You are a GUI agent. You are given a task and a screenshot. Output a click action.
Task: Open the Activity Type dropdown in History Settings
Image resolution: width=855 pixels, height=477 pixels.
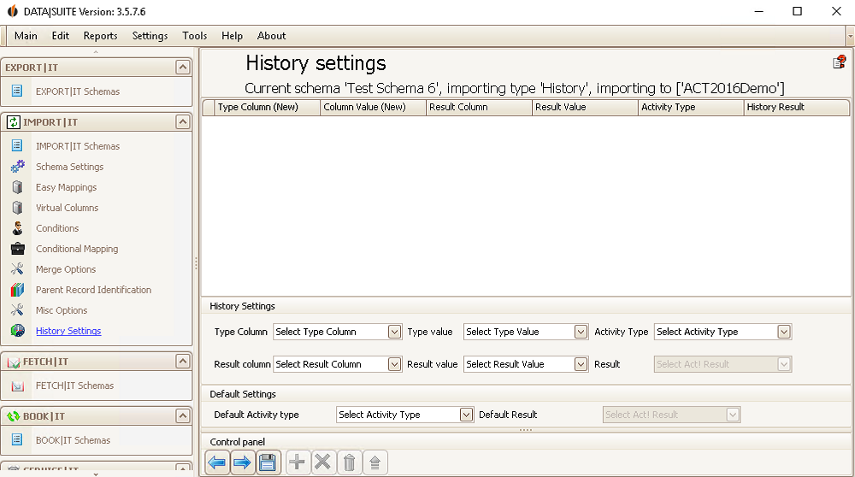pyautogui.click(x=783, y=332)
